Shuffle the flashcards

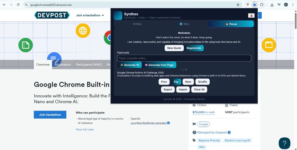click(202, 82)
